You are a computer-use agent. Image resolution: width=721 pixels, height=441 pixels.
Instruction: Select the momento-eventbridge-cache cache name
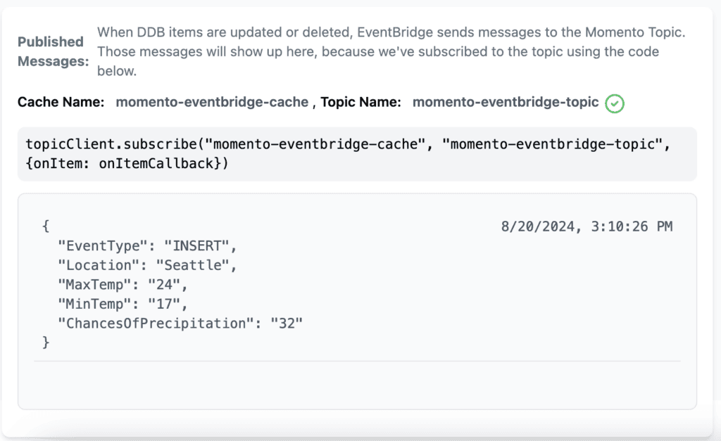[212, 102]
